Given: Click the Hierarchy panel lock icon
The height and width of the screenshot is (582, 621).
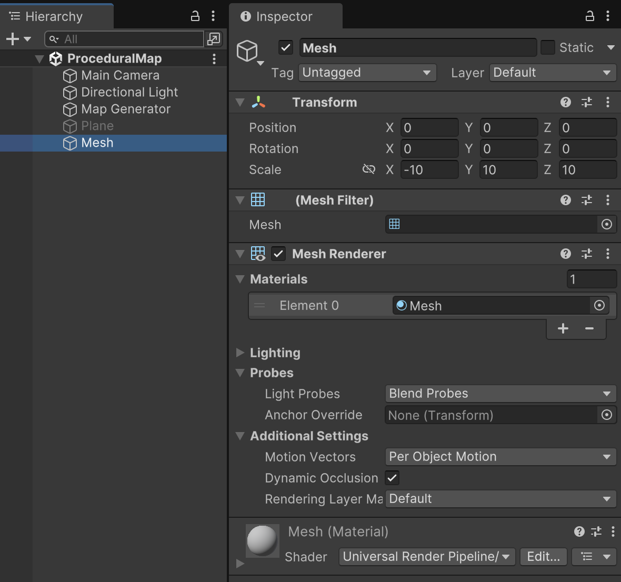Looking at the screenshot, I should click(x=195, y=16).
